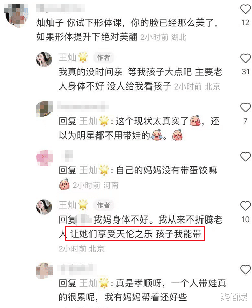Viewport: 252px width, 308px height.
Task: Tap heart on reply with 7 likes
Action: (x=245, y=107)
